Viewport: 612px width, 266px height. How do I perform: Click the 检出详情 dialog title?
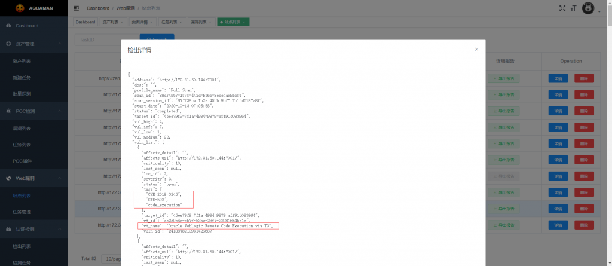tap(140, 50)
